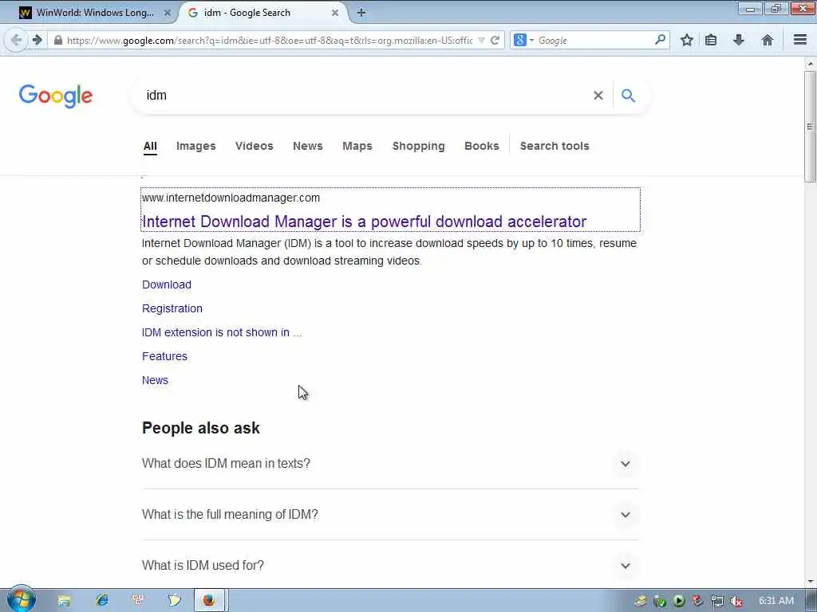Open Maps results

pyautogui.click(x=357, y=147)
